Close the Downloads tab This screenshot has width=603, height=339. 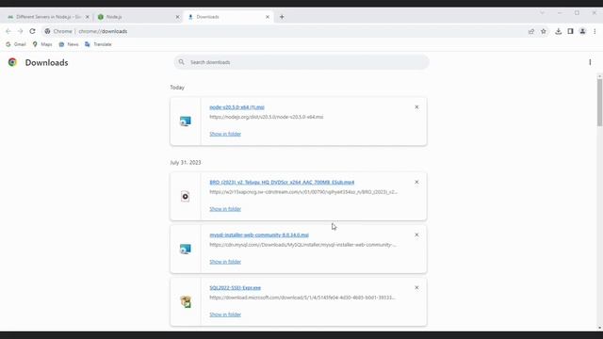click(268, 17)
